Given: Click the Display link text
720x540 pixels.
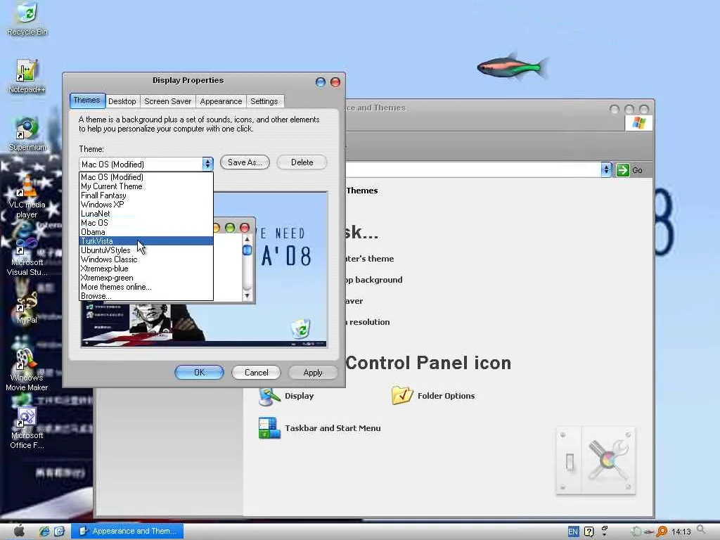Looking at the screenshot, I should coord(299,396).
